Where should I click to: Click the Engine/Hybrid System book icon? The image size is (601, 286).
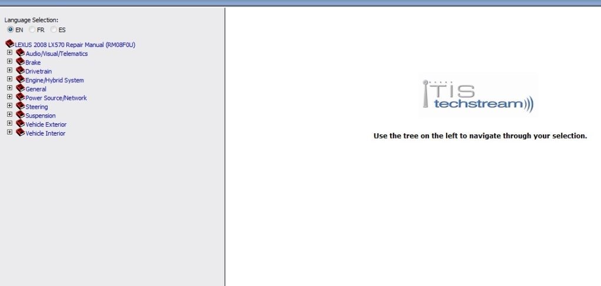[21, 79]
